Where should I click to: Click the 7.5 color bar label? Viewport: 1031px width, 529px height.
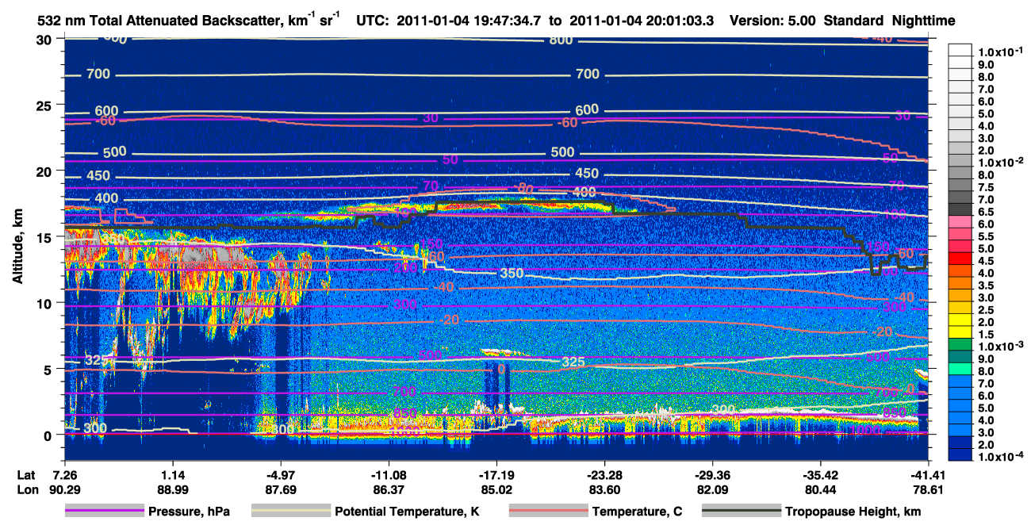click(986, 187)
